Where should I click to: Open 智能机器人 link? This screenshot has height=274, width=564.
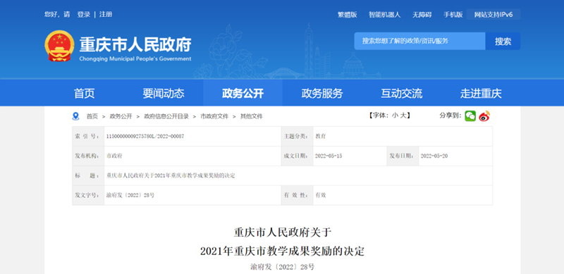(384, 15)
